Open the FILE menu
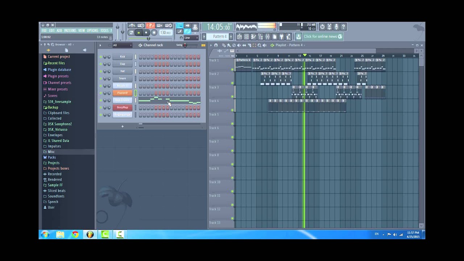The image size is (464, 261). click(x=44, y=31)
